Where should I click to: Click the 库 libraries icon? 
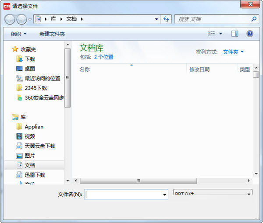point(15,117)
